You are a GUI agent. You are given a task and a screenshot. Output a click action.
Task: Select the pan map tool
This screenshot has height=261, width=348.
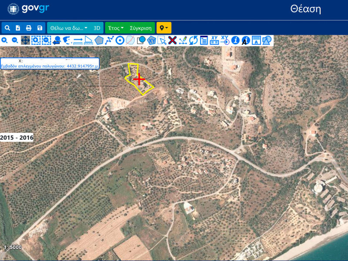coord(25,40)
